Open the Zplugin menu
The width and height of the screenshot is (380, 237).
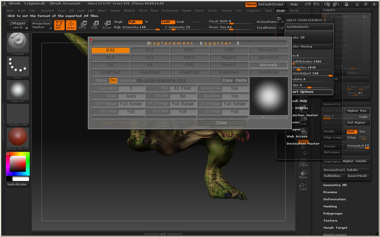point(280,11)
